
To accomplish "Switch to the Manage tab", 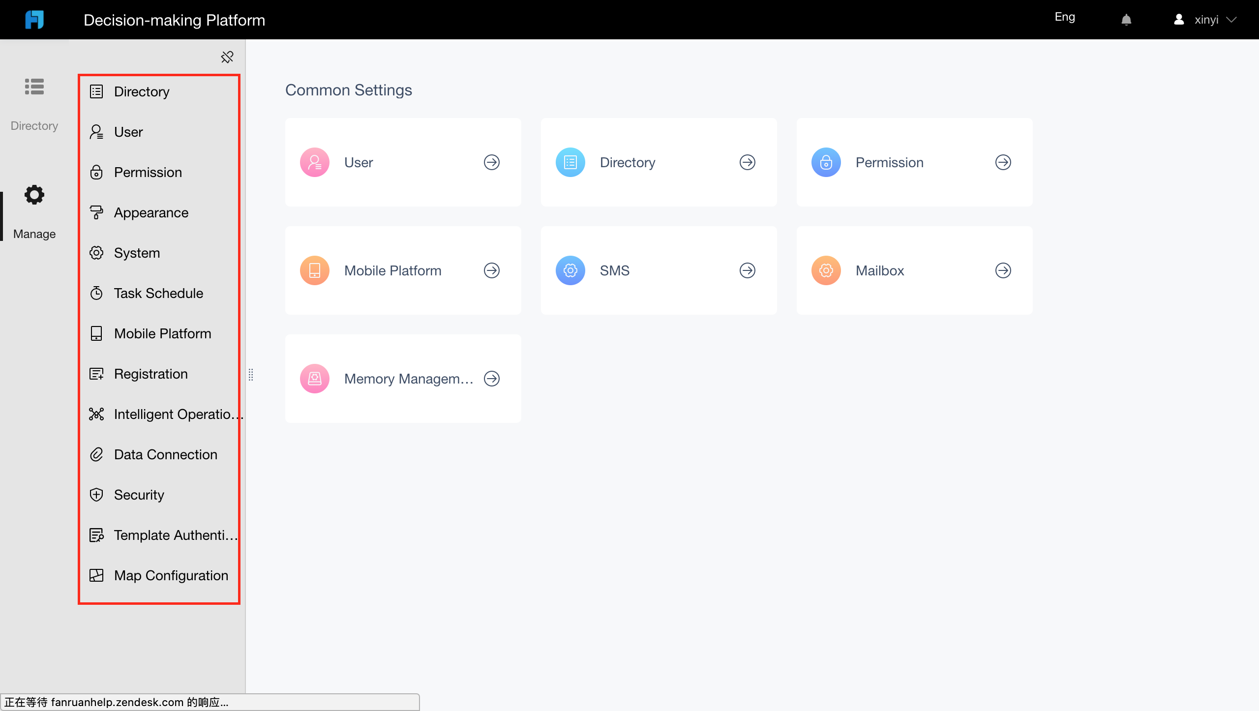I will point(34,212).
